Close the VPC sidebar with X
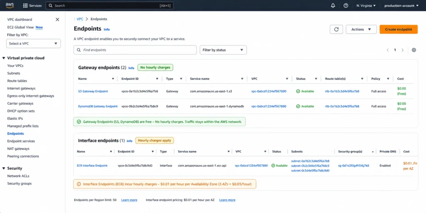The height and width of the screenshot is (213, 426). [57, 20]
